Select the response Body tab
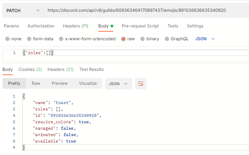 pyautogui.click(x=7, y=69)
